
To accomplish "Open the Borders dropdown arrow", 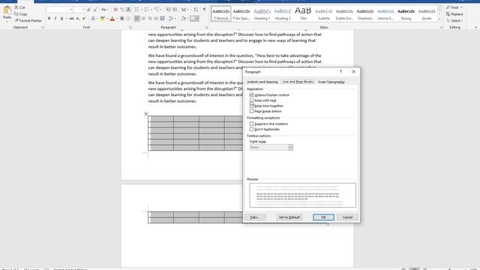I will point(197,19).
